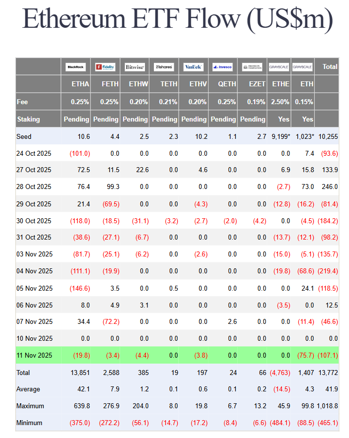
Task: Select the highlighted 11 Nov 2025 row date
Action: pos(34,355)
